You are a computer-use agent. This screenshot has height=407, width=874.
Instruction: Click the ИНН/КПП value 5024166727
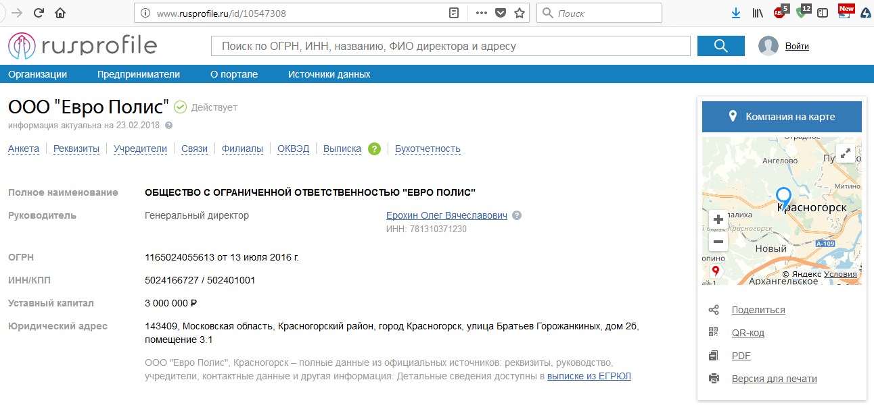pos(172,280)
